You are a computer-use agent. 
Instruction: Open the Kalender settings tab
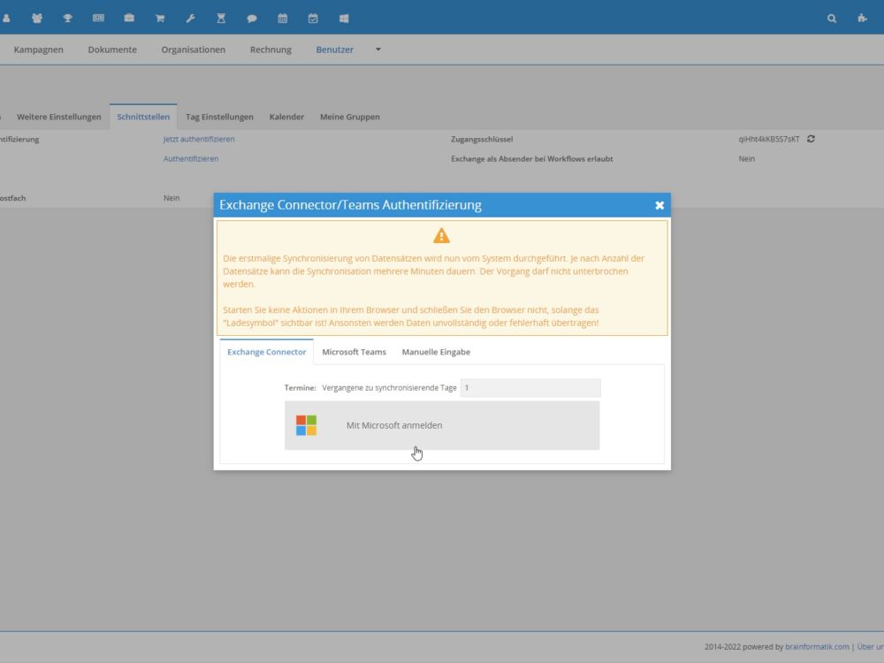click(x=286, y=117)
